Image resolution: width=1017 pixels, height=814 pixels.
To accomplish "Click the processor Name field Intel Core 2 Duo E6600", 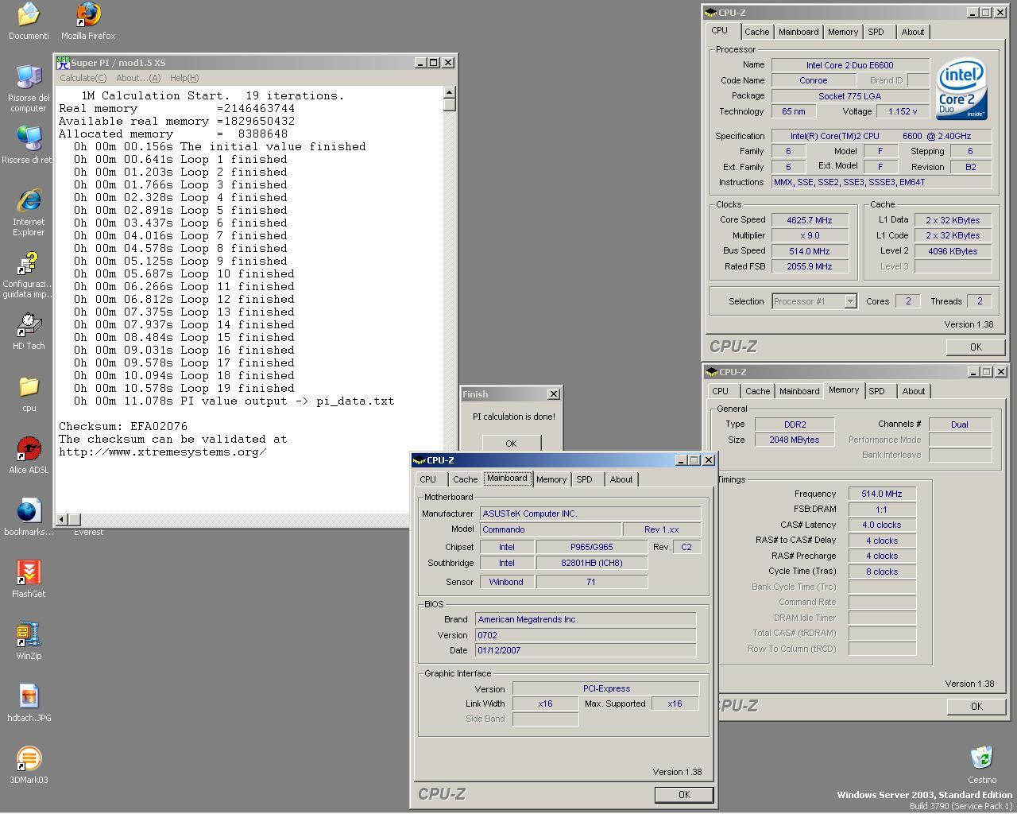I will pos(850,65).
